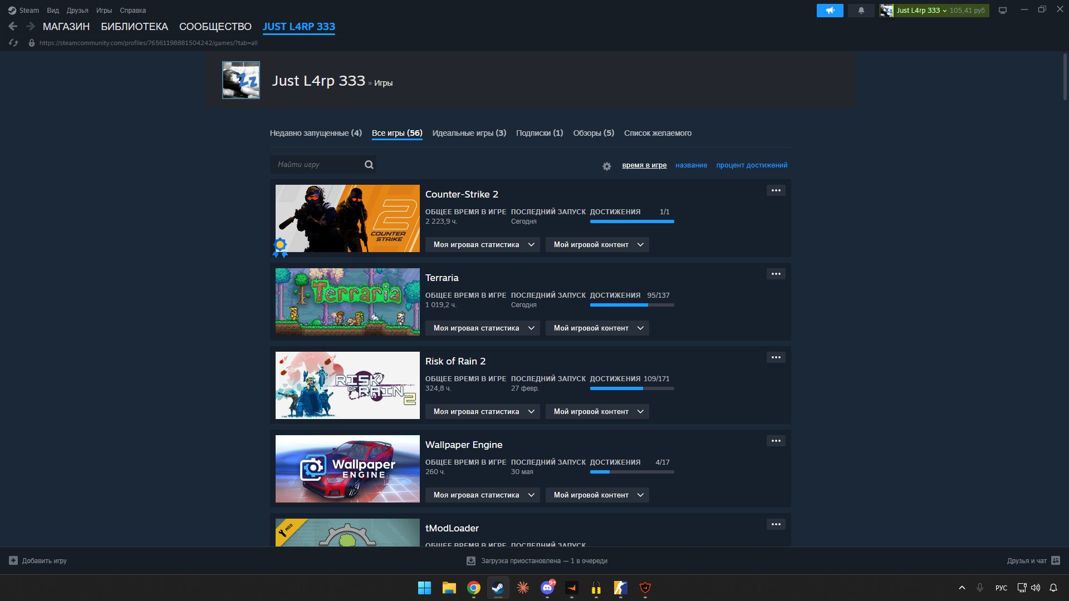Open JUST L4RP 333 profile section
Screen dimensions: 1069x601
pos(299,27)
